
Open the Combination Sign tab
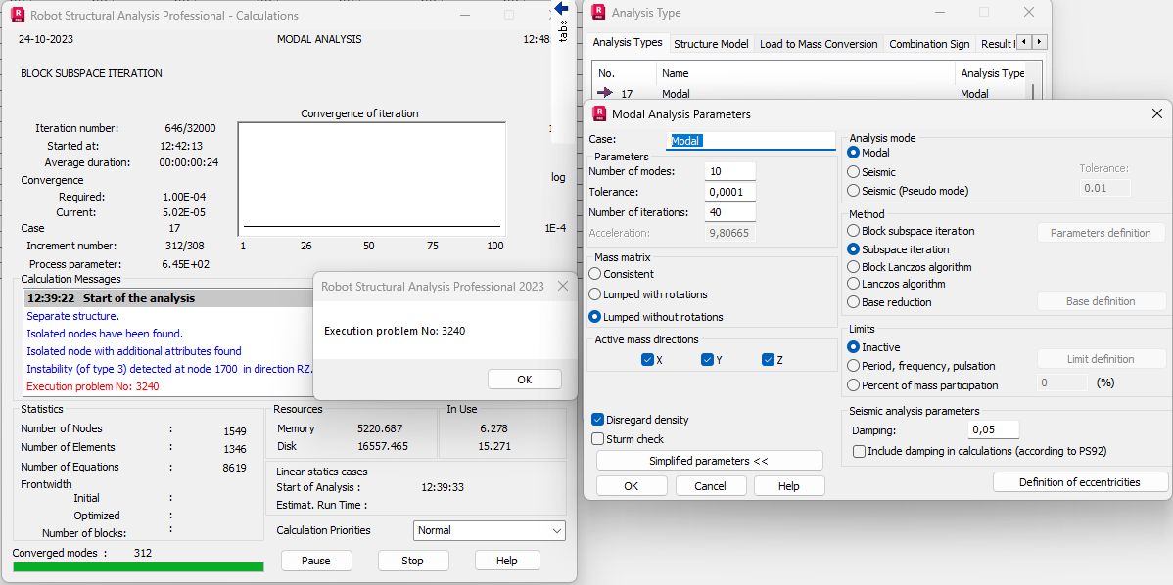928,42
